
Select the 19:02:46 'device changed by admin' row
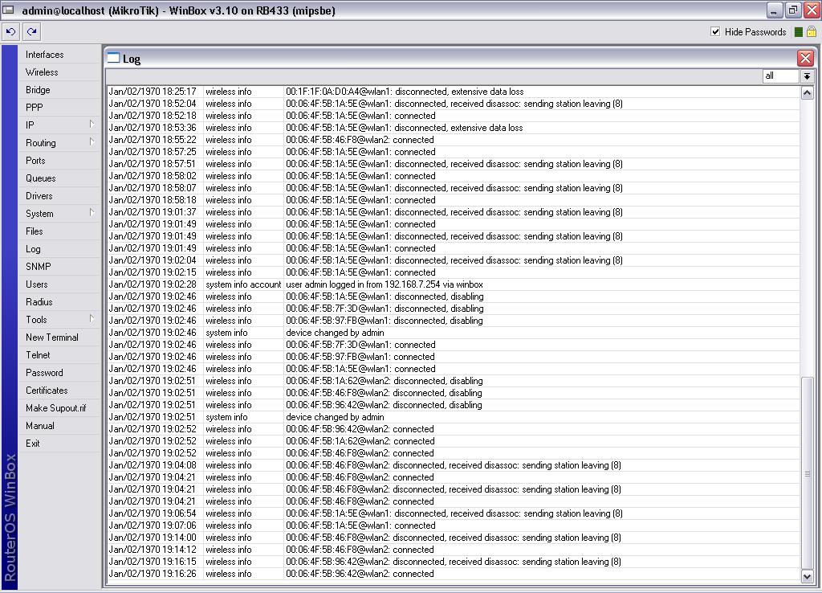click(453, 333)
